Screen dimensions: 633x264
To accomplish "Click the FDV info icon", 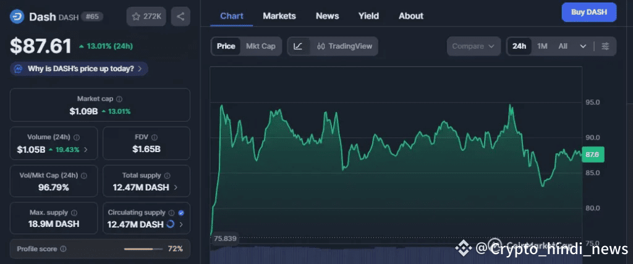I will tap(155, 137).
